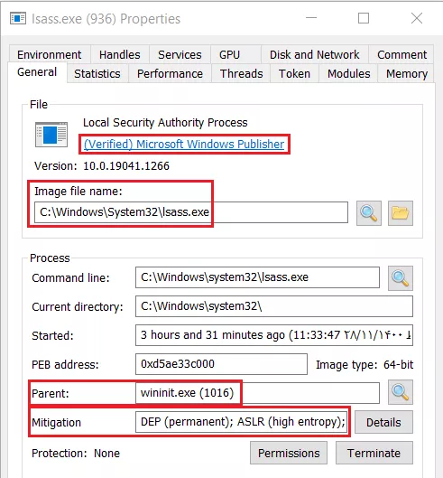Terminate the lsass.exe process
The height and width of the screenshot is (478, 443).
pos(374,453)
